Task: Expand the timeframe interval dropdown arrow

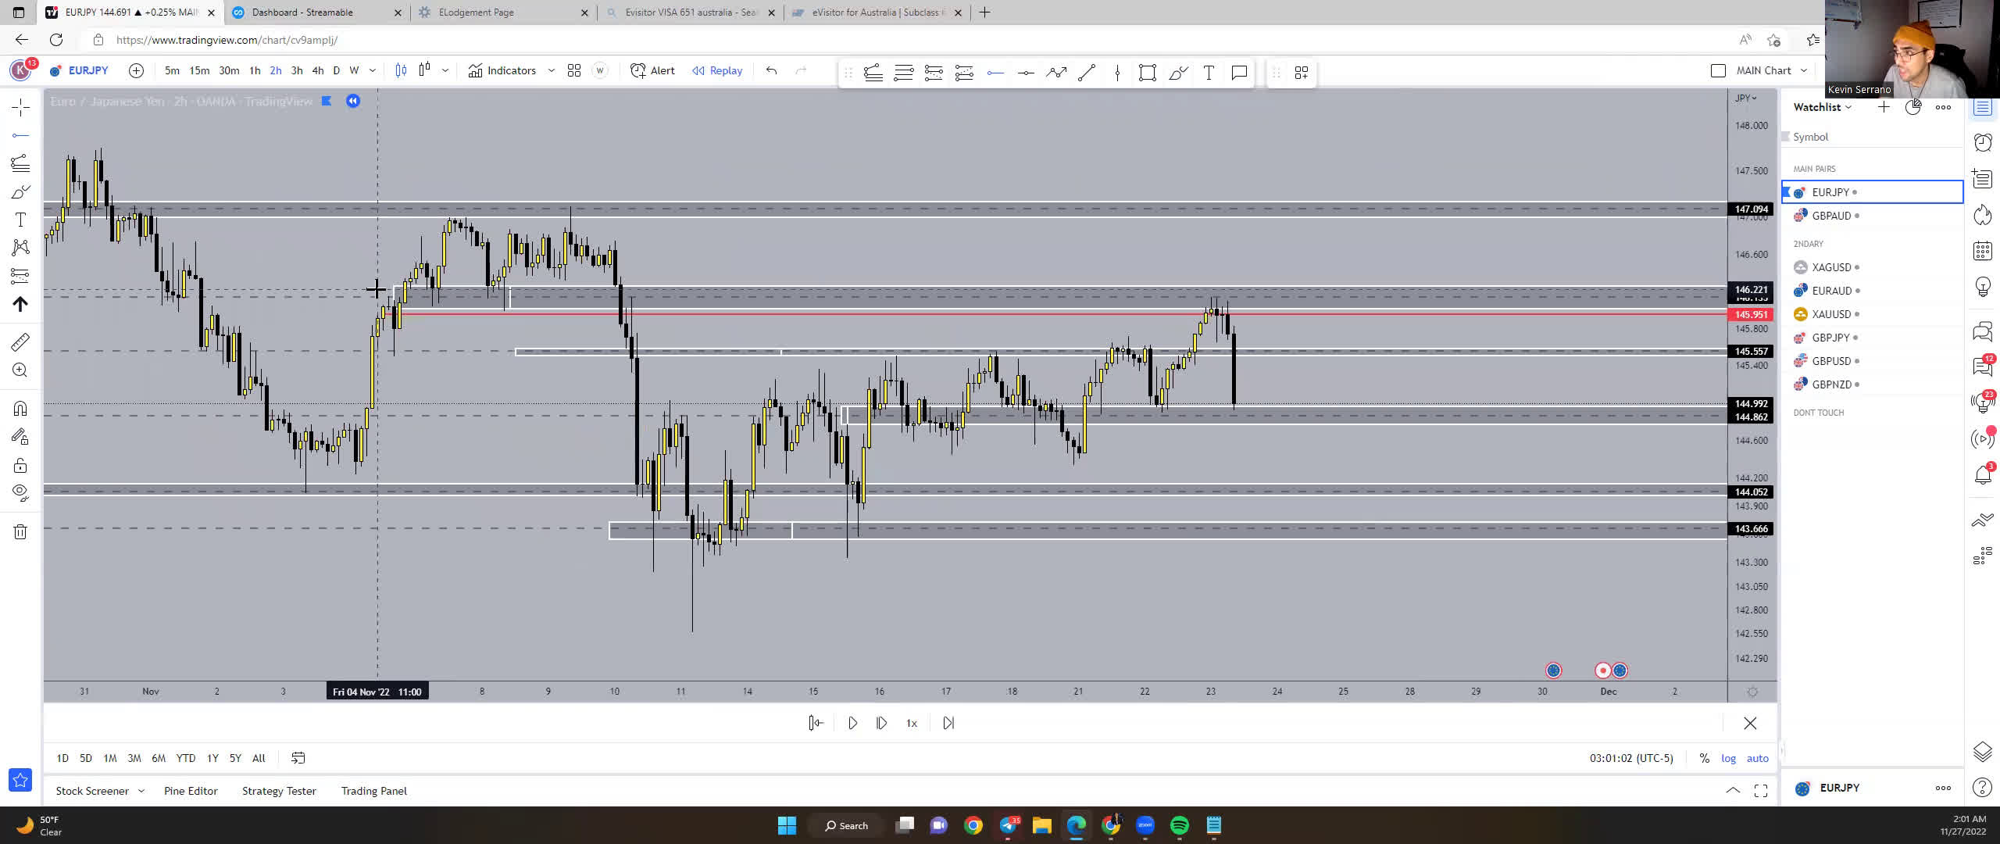Action: pos(373,70)
